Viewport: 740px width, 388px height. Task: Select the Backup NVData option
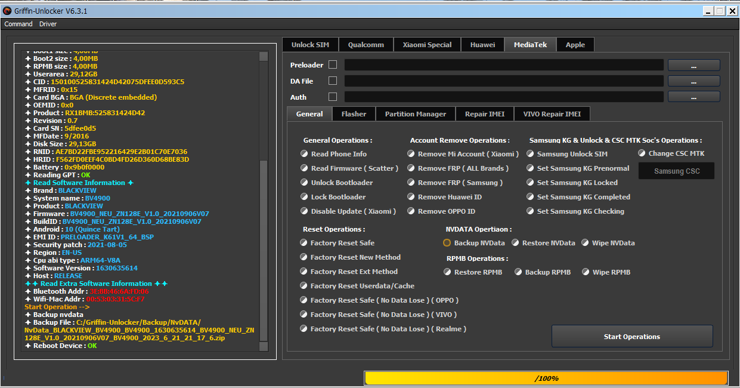tap(474, 243)
